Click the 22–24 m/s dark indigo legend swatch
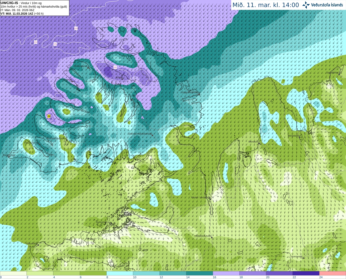The height and width of the screenshot is (279, 346). click(x=306, y=273)
